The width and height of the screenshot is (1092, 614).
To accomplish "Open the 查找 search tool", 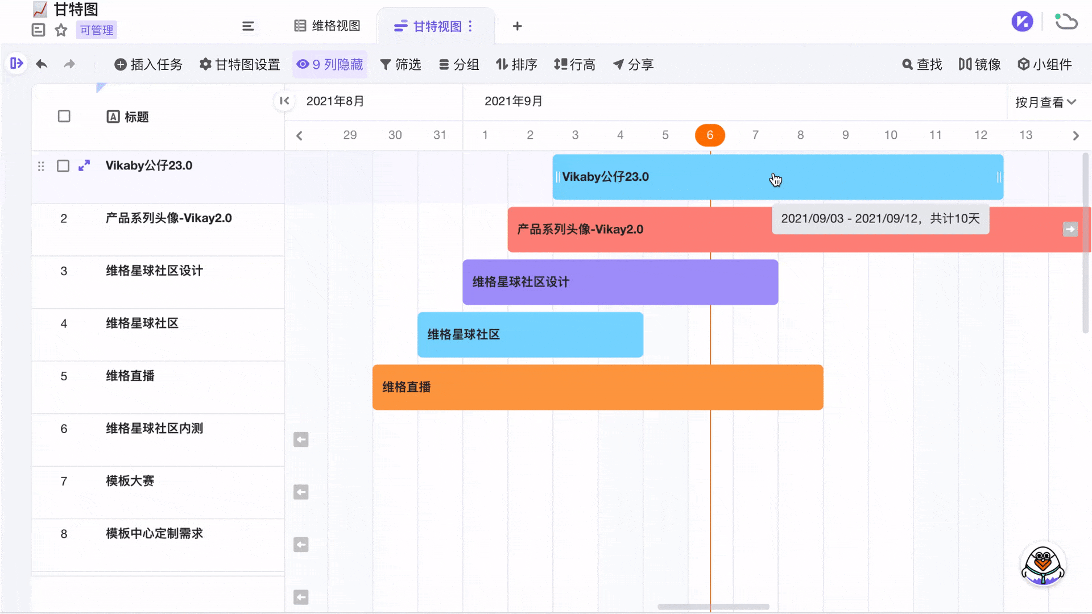I will 921,64.
